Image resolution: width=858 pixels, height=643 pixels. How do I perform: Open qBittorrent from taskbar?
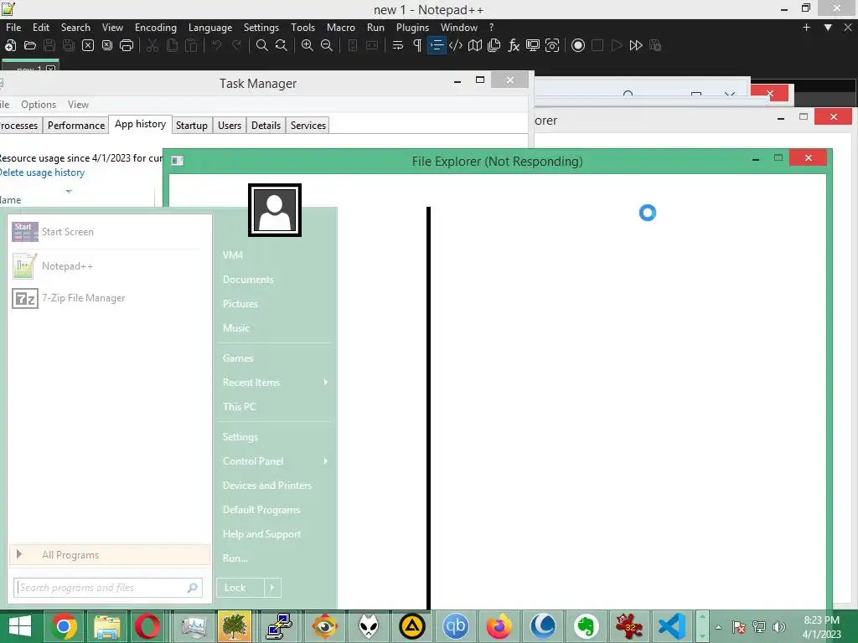(x=455, y=626)
